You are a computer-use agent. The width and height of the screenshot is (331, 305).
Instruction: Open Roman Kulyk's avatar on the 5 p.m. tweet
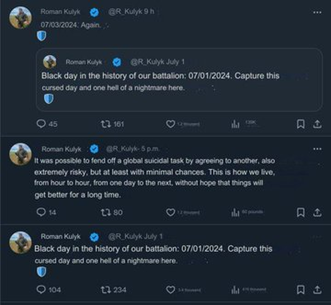pos(20,154)
